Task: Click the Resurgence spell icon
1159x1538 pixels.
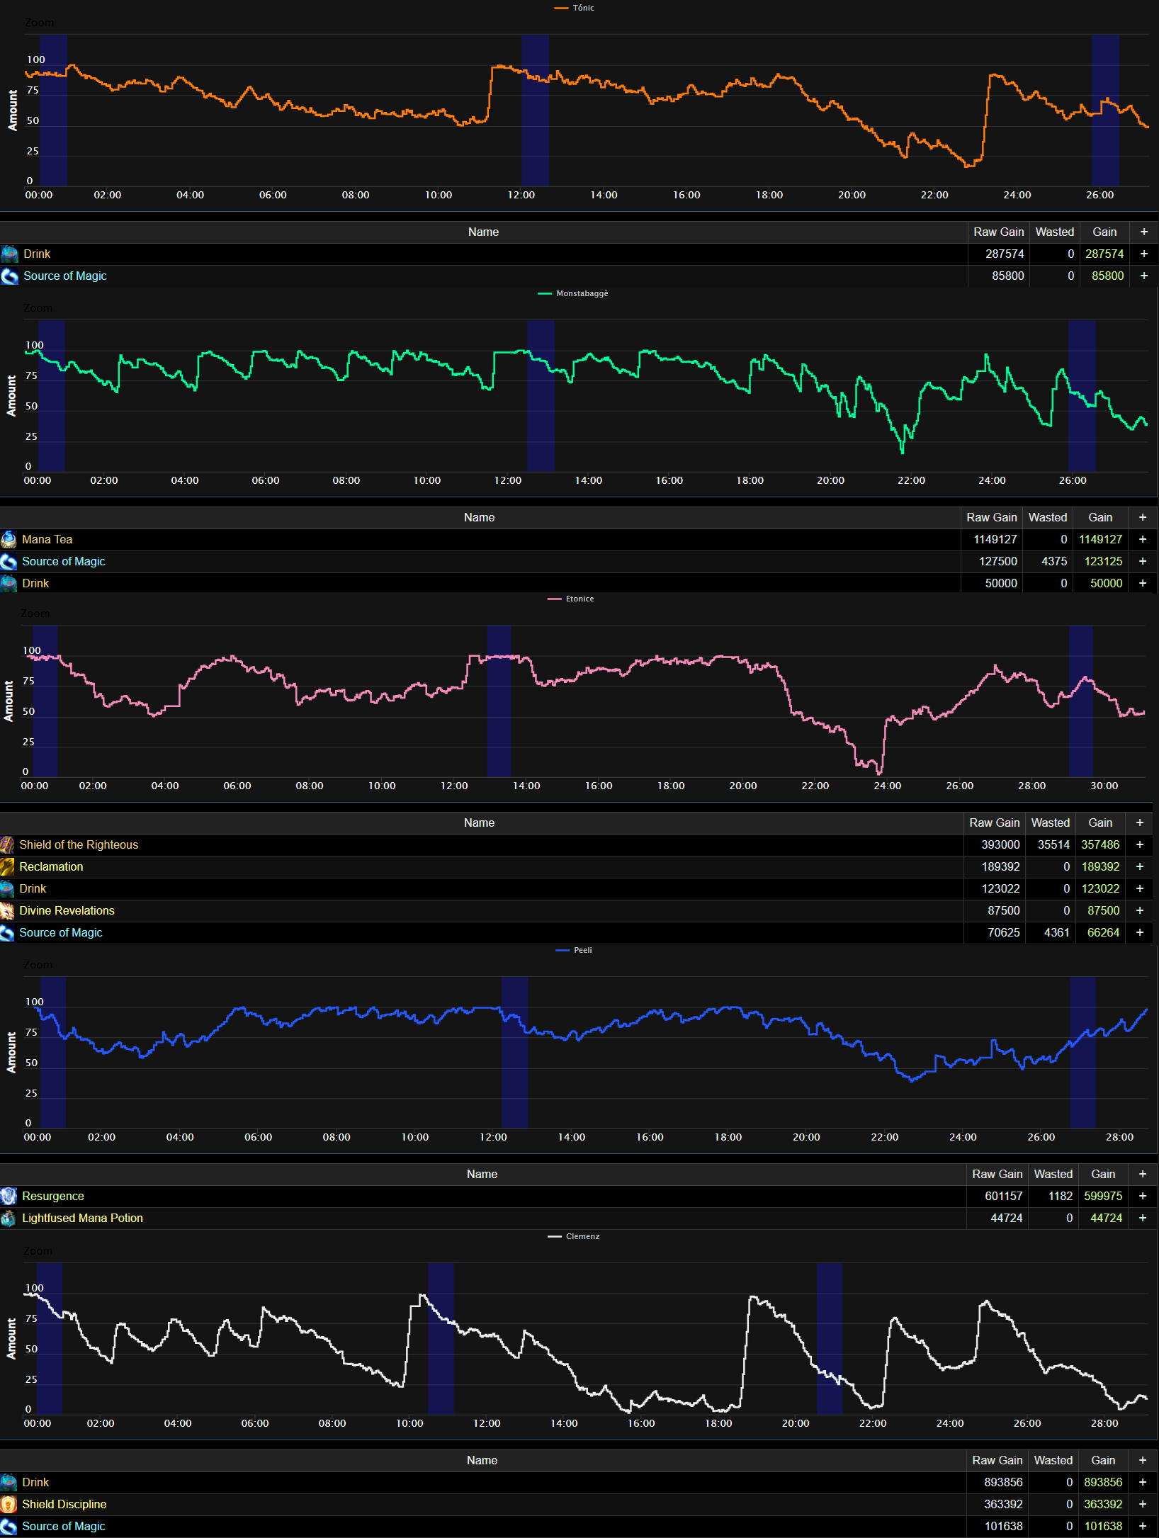Action: click(x=9, y=1197)
